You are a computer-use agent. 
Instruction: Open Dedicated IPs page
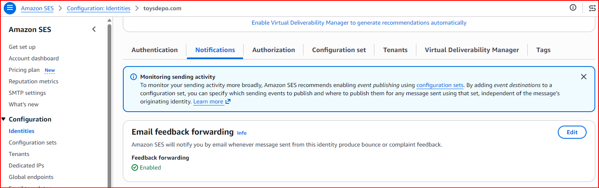26,165
